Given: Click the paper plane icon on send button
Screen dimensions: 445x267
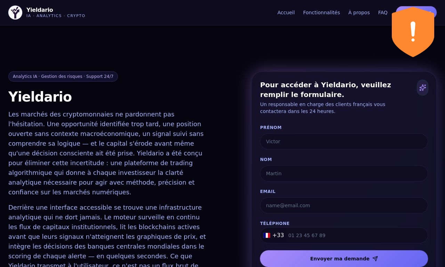Looking at the screenshot, I should (x=375, y=259).
